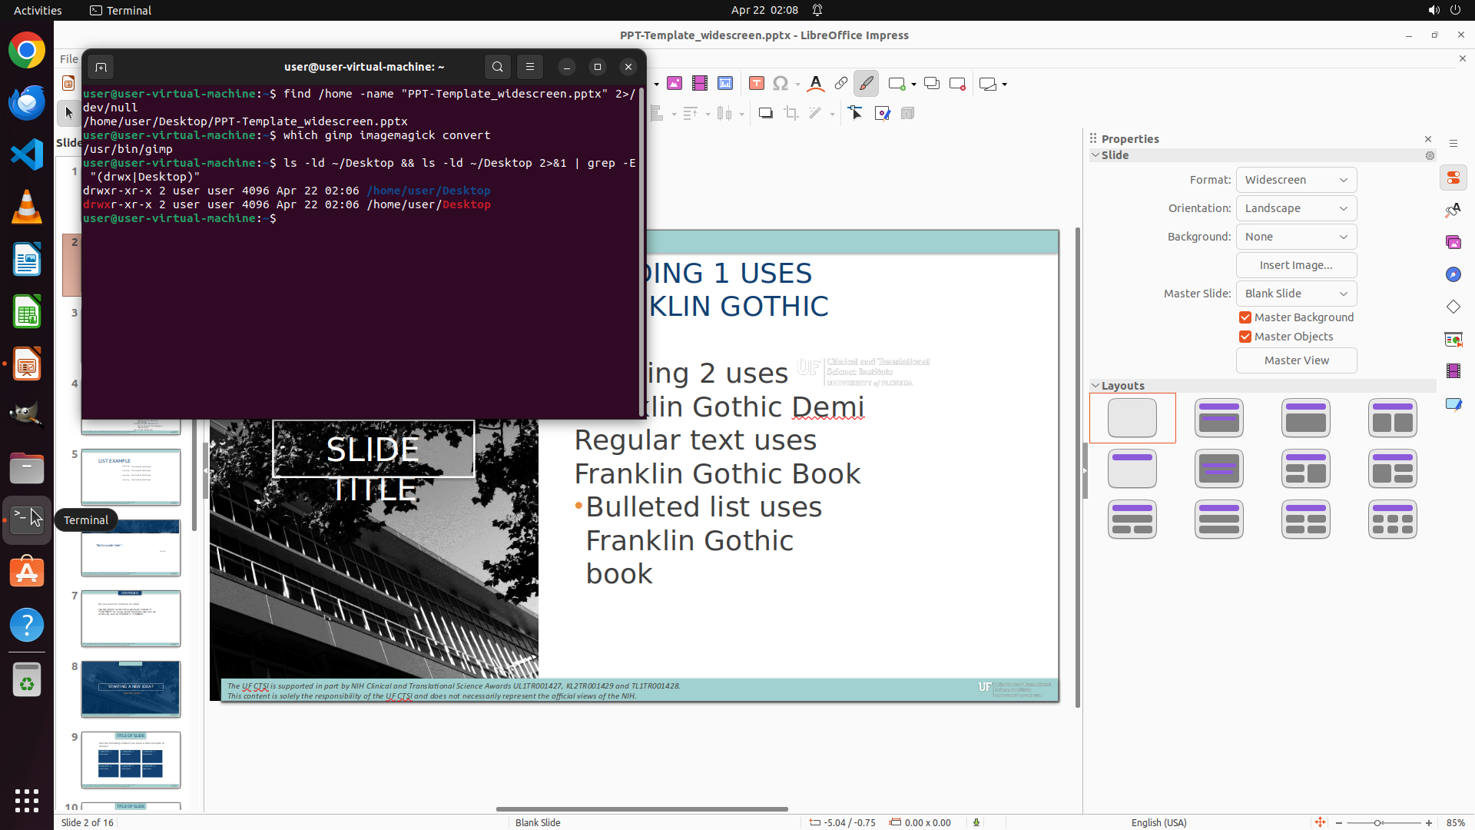Click the Insert Image toolbar icon

675,83
